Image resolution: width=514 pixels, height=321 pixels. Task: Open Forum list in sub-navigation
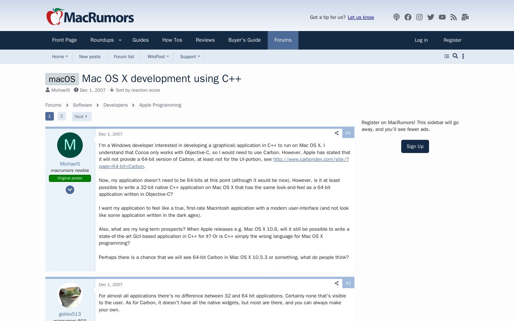click(124, 56)
